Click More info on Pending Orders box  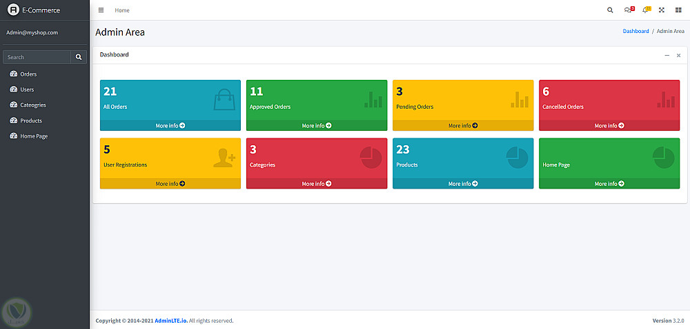pyautogui.click(x=463, y=125)
